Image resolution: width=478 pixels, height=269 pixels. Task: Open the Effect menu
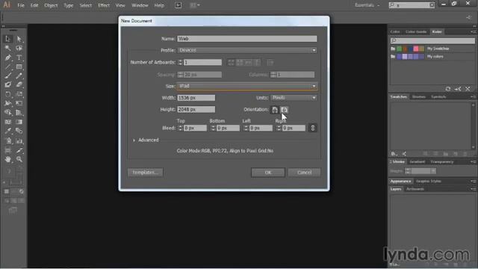coord(104,5)
